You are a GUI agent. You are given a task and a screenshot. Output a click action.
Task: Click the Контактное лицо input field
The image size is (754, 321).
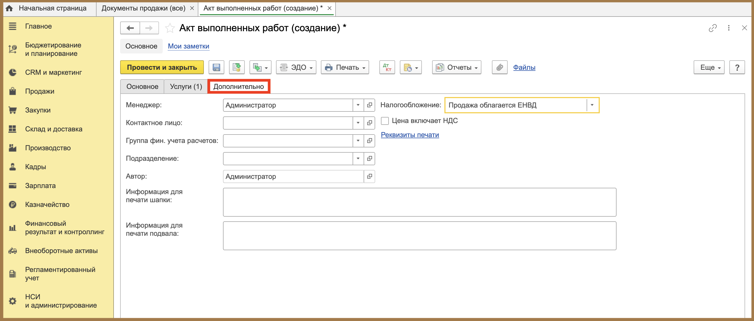[x=288, y=123]
